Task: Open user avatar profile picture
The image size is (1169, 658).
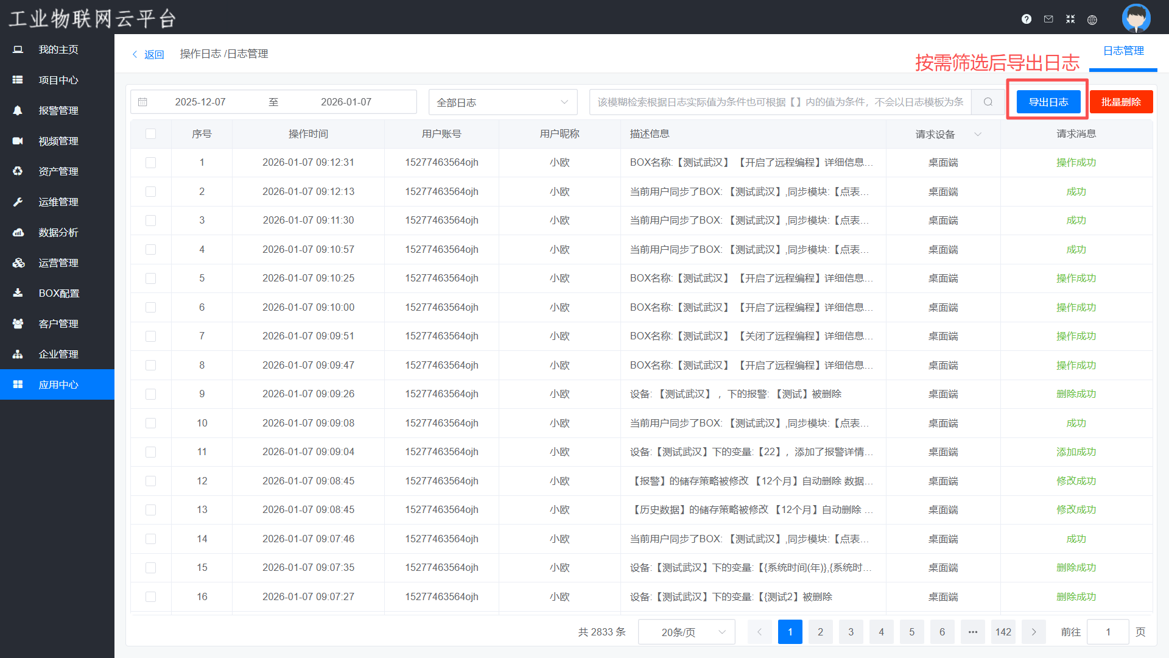Action: pyautogui.click(x=1136, y=18)
